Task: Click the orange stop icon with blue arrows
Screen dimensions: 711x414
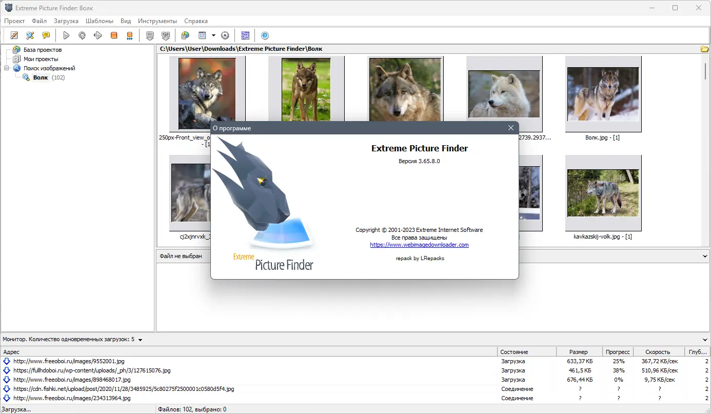Action: [130, 35]
